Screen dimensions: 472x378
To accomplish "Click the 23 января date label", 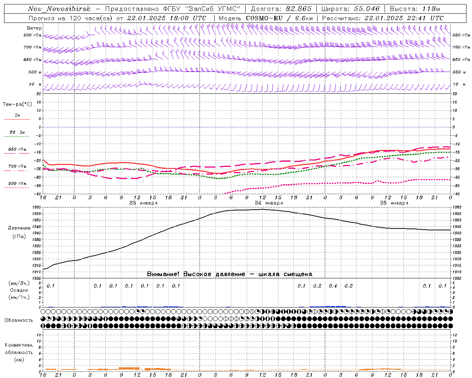I will 143,203.
